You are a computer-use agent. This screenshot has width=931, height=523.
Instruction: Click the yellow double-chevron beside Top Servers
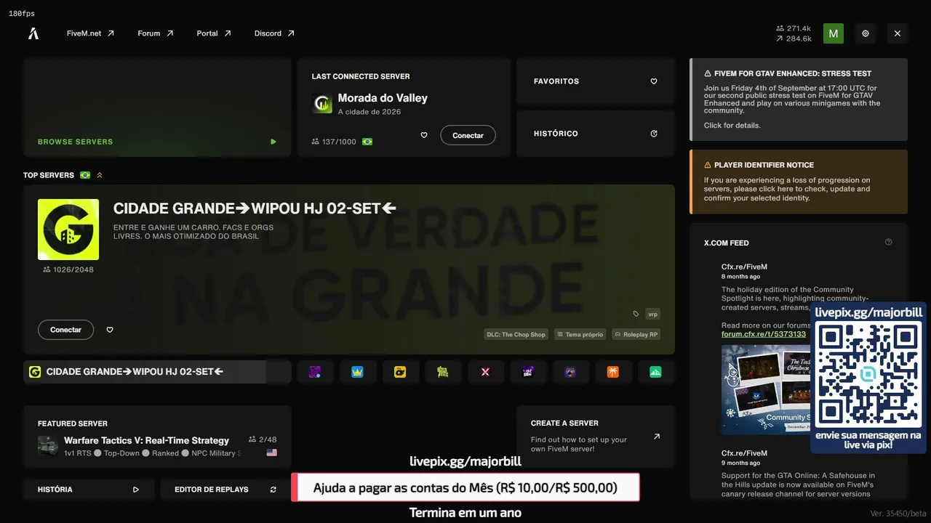coord(100,175)
